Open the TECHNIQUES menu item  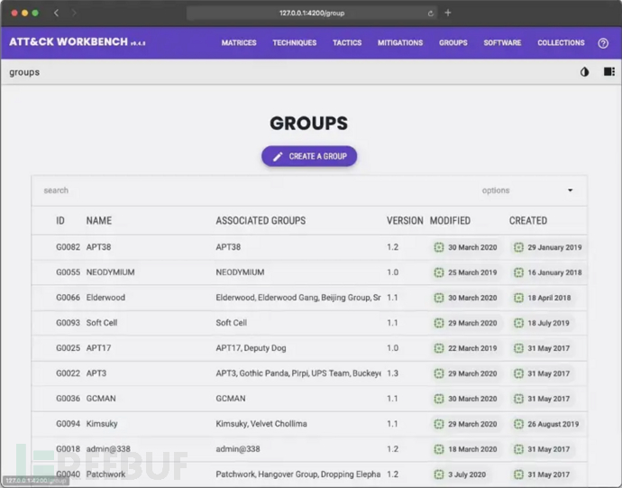[294, 43]
